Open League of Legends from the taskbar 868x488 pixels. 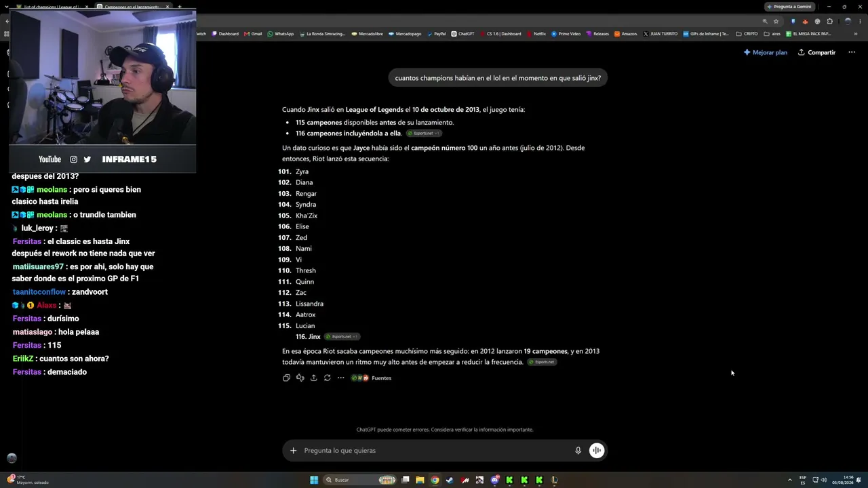[554, 480]
